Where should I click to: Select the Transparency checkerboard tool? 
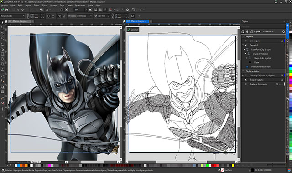2,92
